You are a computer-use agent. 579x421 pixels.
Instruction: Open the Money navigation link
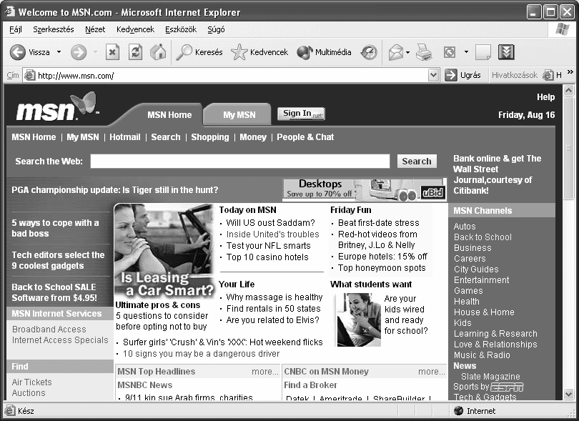[x=253, y=137]
